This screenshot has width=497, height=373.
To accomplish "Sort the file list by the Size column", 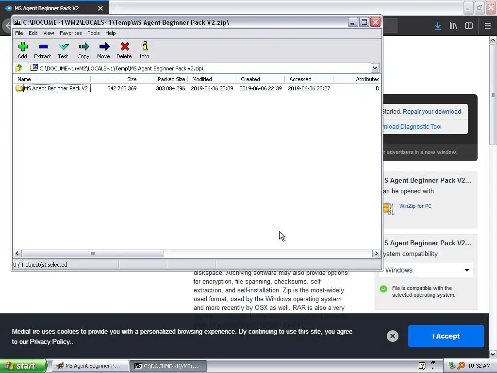I will pos(115,79).
